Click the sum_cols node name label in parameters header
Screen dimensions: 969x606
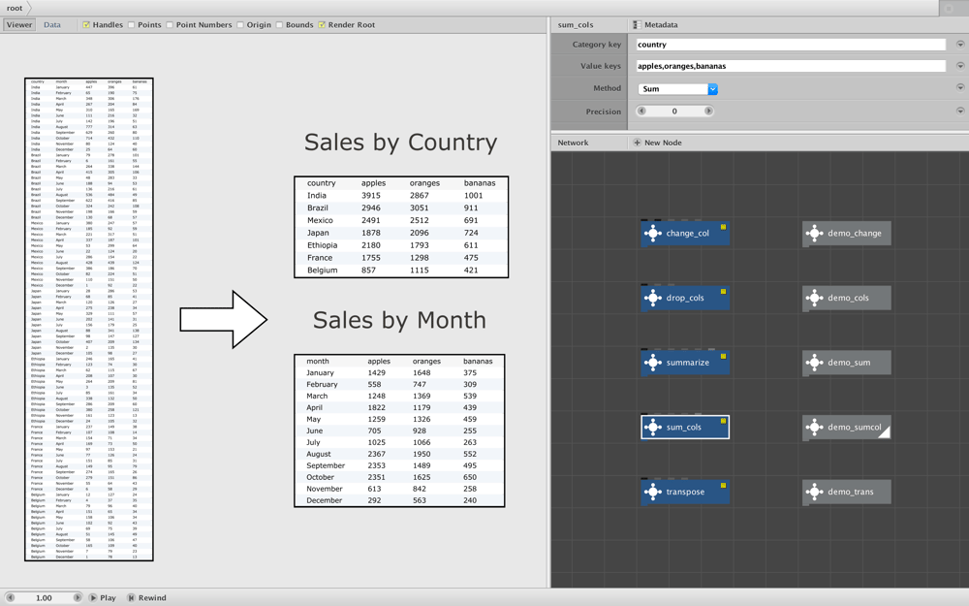coord(576,25)
